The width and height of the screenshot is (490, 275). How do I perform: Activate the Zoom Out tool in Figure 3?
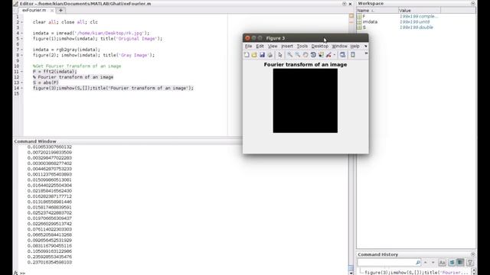click(x=298, y=55)
